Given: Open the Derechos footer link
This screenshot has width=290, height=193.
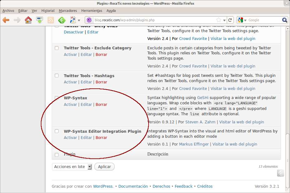Looking at the screenshot, I should pyautogui.click(x=161, y=186).
